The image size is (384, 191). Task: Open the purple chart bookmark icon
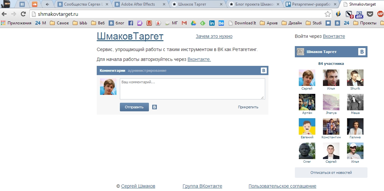coord(140,23)
